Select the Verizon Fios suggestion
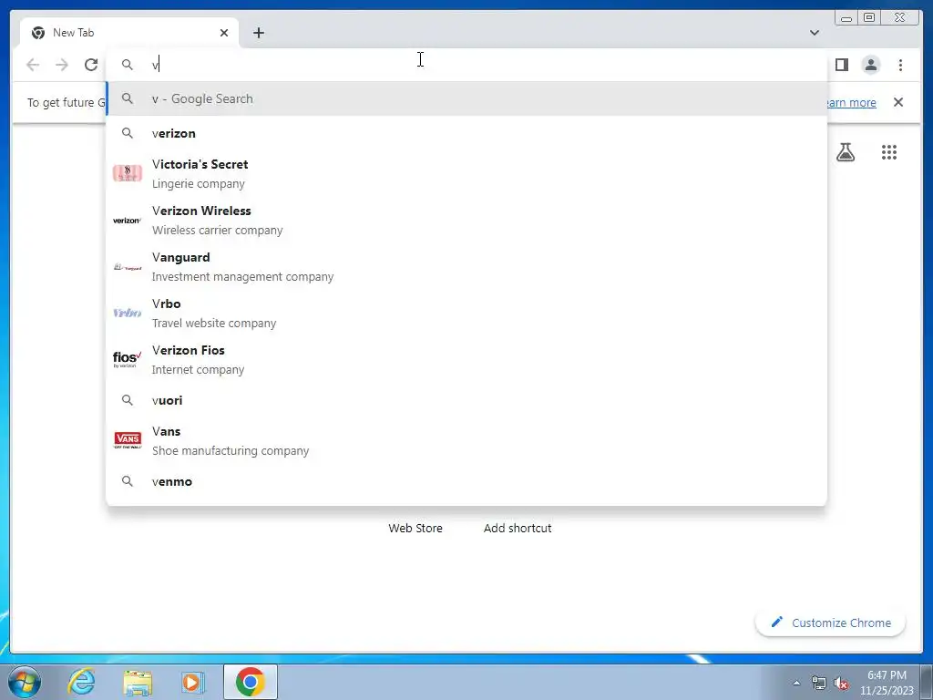The height and width of the screenshot is (700, 933). click(466, 359)
